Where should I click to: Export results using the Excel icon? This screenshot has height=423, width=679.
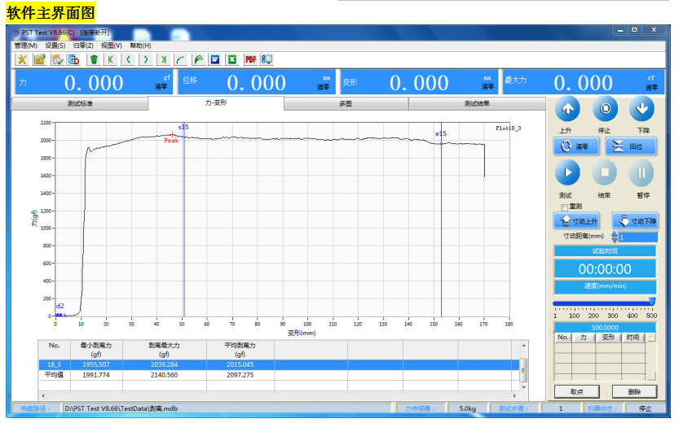[x=231, y=59]
